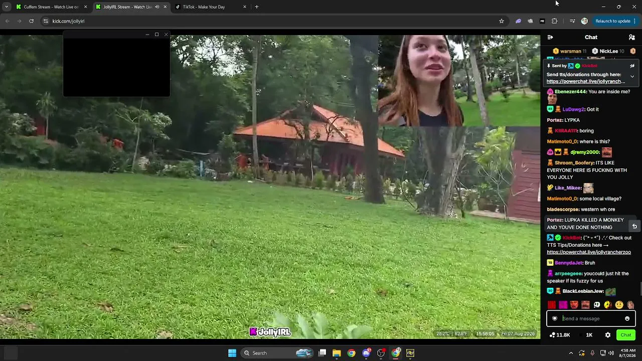Open the emoji picker in message box
Viewport: 642px width, 361px height.
(x=627, y=318)
